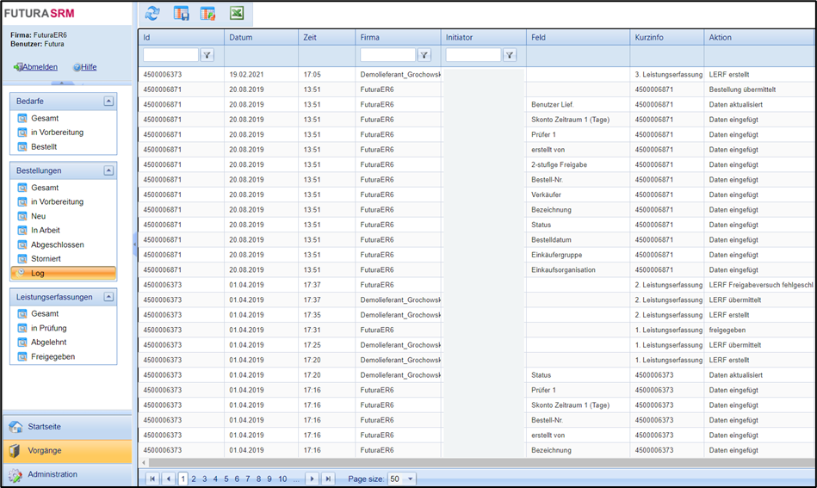The image size is (817, 488).
Task: Open the Page size dropdown
Action: (x=410, y=479)
